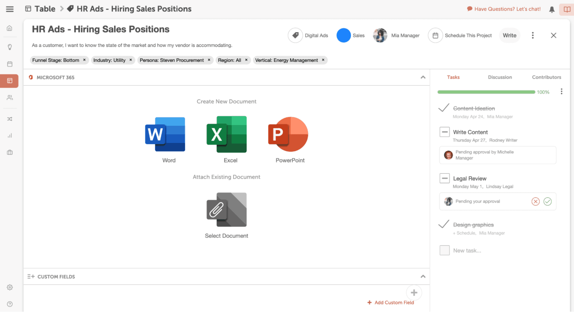Switch to the Contributors tab
Image resolution: width=574 pixels, height=312 pixels.
[546, 77]
